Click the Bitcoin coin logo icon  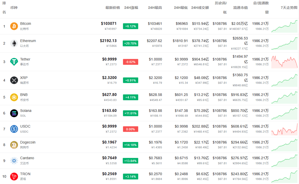coord(14,26)
